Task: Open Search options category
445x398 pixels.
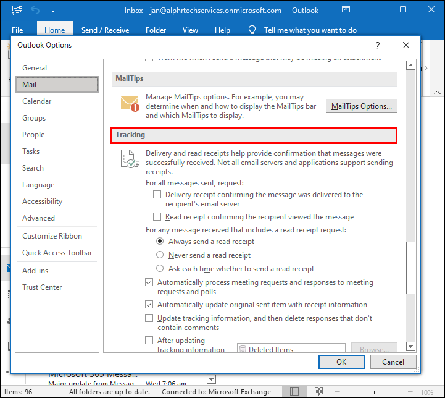Action: pos(57,168)
